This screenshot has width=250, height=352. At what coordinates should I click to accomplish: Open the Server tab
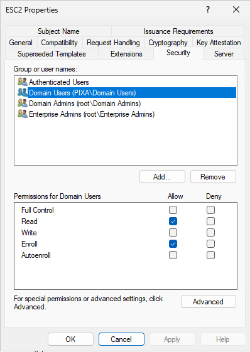(224, 54)
